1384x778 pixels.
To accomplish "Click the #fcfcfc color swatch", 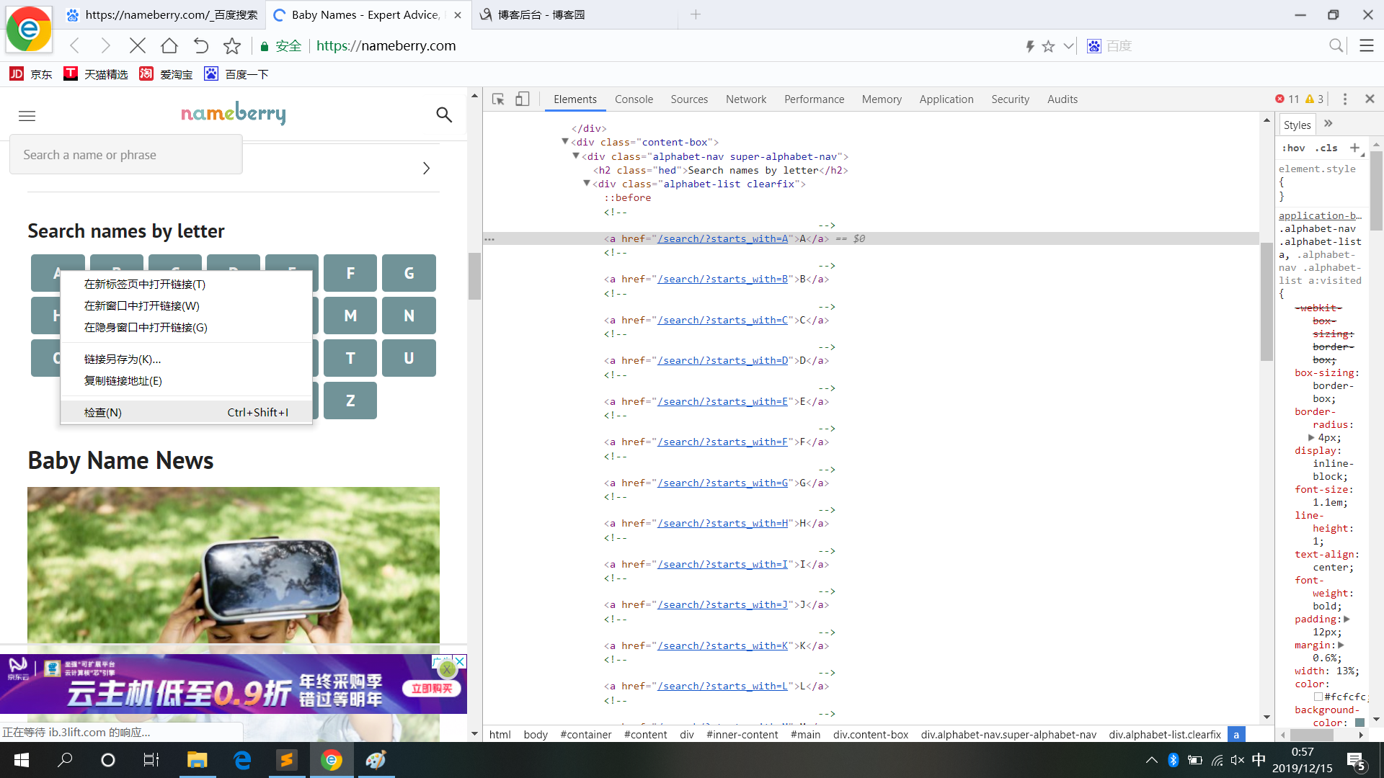I will coord(1318,697).
